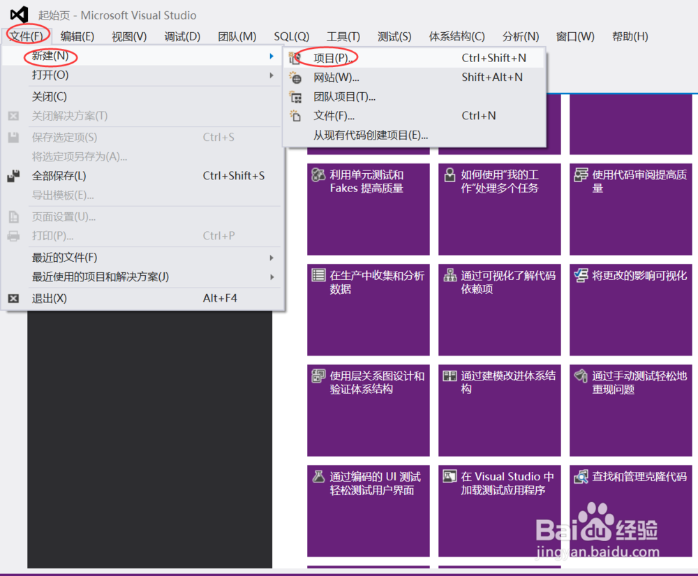Click icon on 利用单元测试和 Fakes tile
Image resolution: width=698 pixels, height=576 pixels.
click(x=318, y=175)
